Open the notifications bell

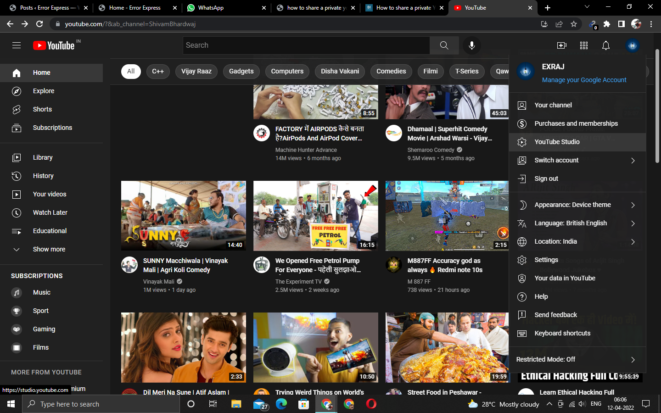tap(605, 45)
